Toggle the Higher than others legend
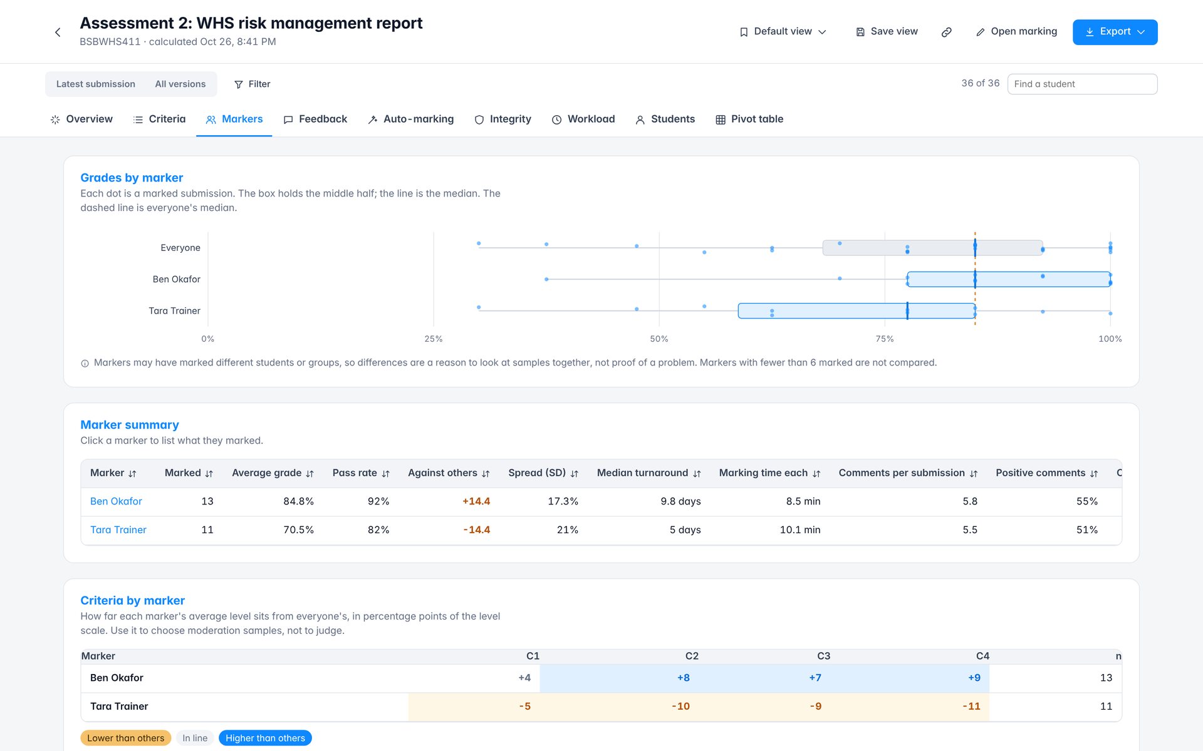This screenshot has height=751, width=1203. 265,738
